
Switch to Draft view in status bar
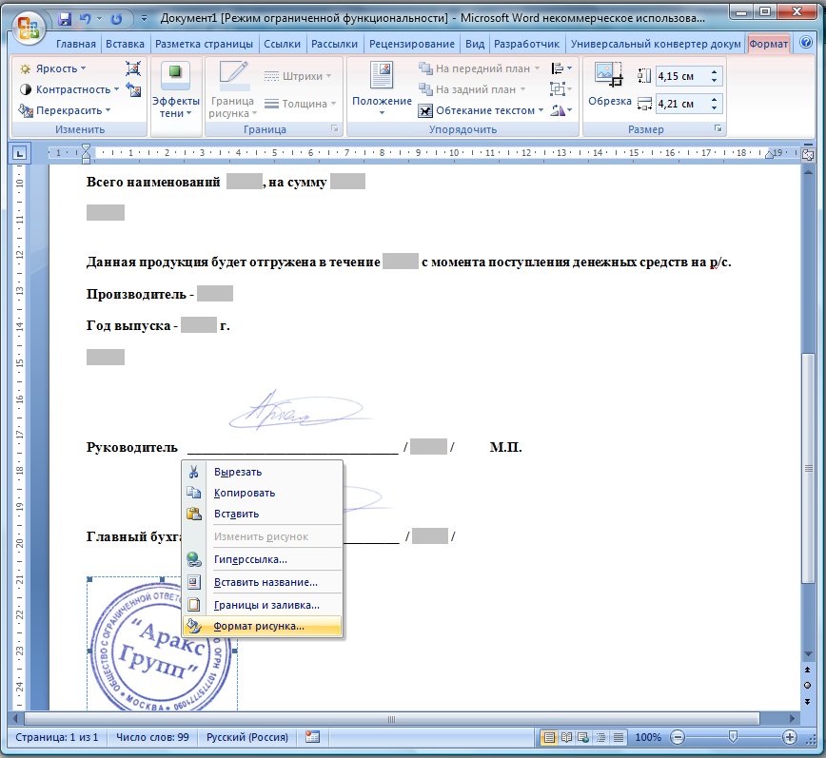click(x=619, y=737)
